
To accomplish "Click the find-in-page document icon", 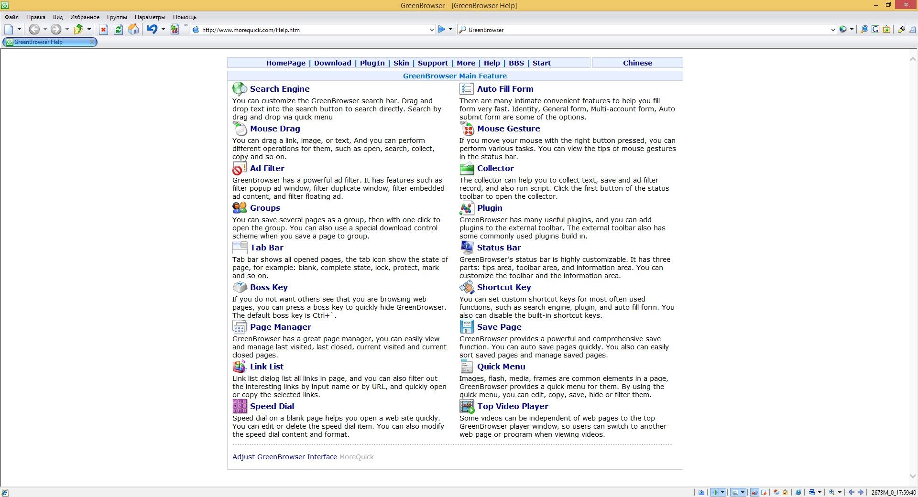I will pos(912,30).
